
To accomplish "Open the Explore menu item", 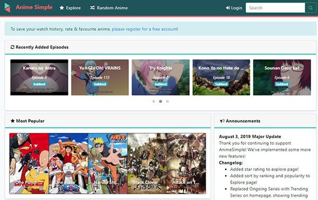I will coord(70,8).
